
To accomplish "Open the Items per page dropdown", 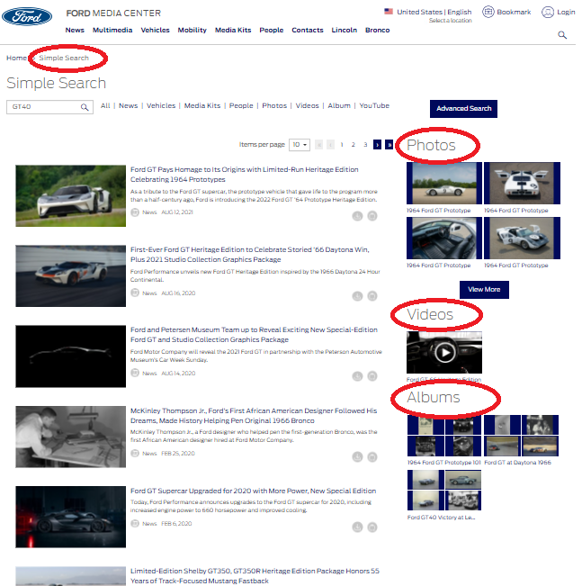I will pos(300,145).
